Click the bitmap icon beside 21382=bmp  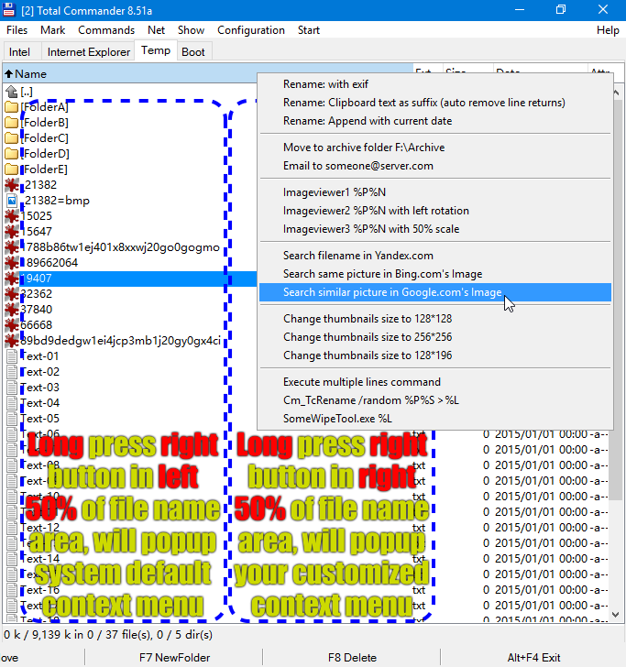(12, 201)
